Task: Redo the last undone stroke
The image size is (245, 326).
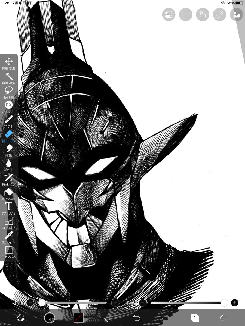Action: coord(166,318)
